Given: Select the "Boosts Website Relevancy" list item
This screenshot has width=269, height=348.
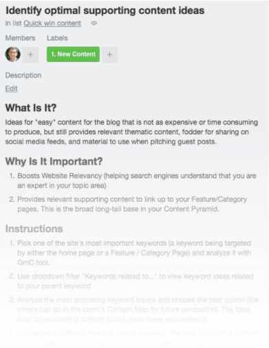Looking at the screenshot, I should (x=133, y=181).
